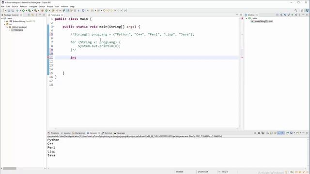Click the code line containing int

pyautogui.click(x=146, y=58)
